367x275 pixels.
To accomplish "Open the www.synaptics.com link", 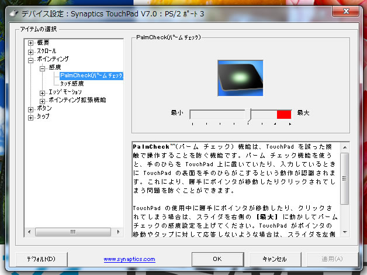I will 129,259.
